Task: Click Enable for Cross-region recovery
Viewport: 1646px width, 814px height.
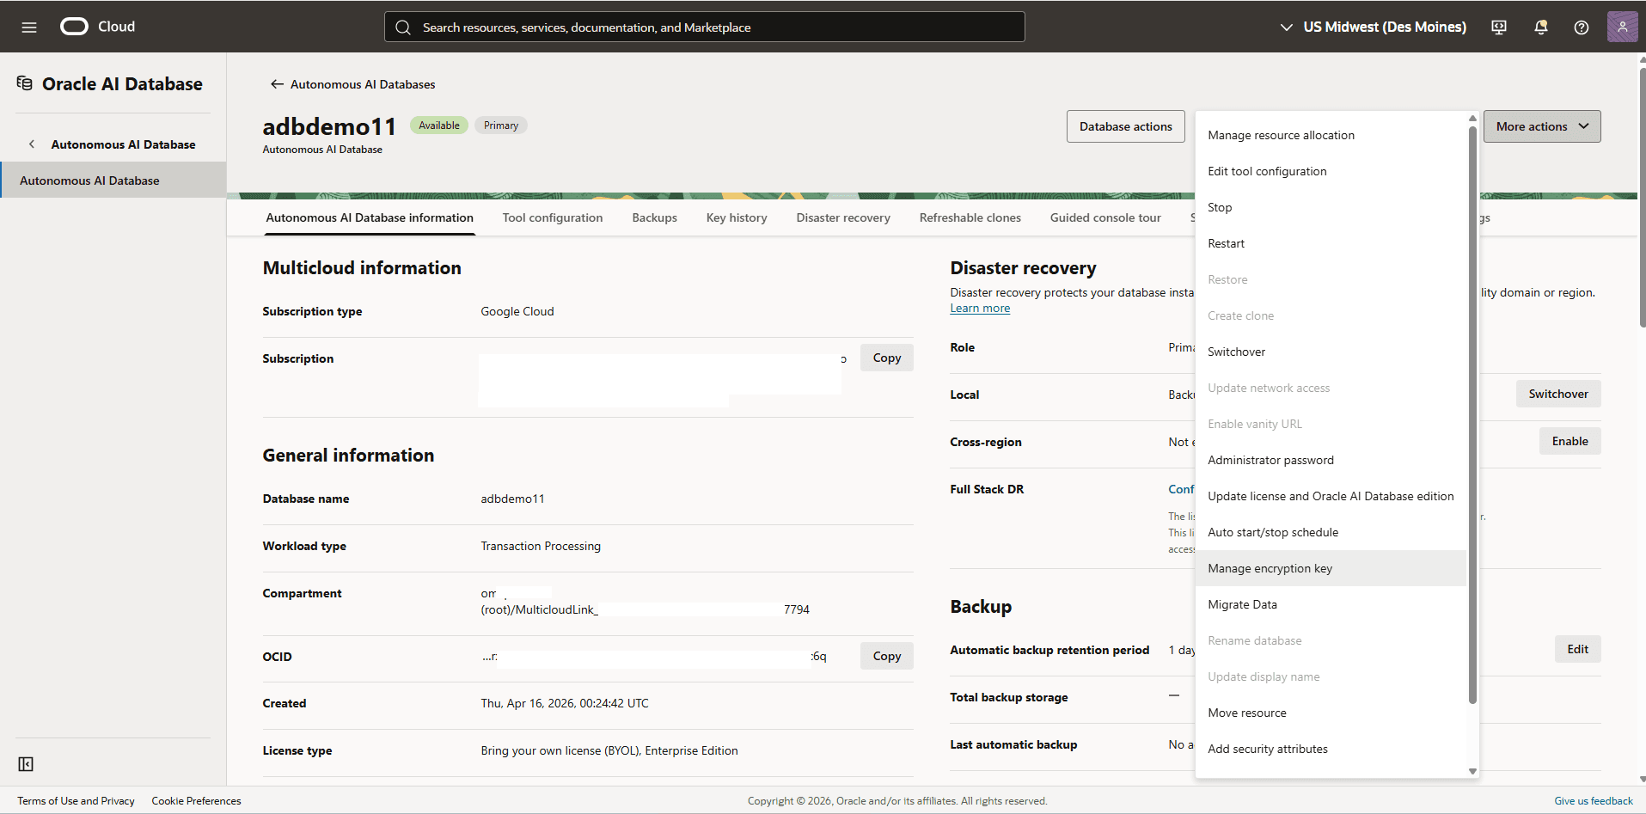Action: pos(1570,441)
